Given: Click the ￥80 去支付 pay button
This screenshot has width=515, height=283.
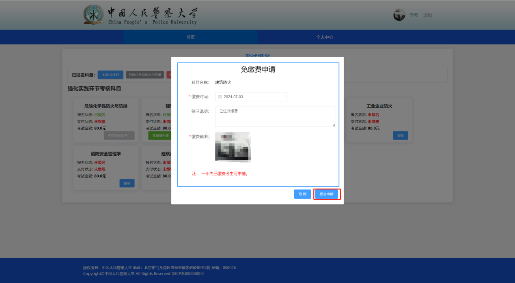Looking at the screenshot, I should tap(110, 75).
